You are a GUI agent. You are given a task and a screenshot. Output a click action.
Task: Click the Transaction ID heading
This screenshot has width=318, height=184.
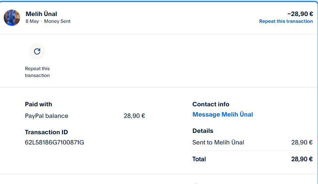(x=46, y=132)
